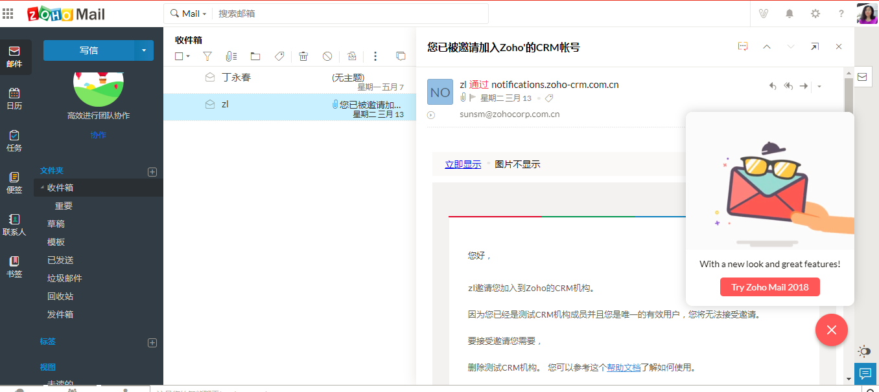Click the 立即显示 link to show images

coord(463,164)
